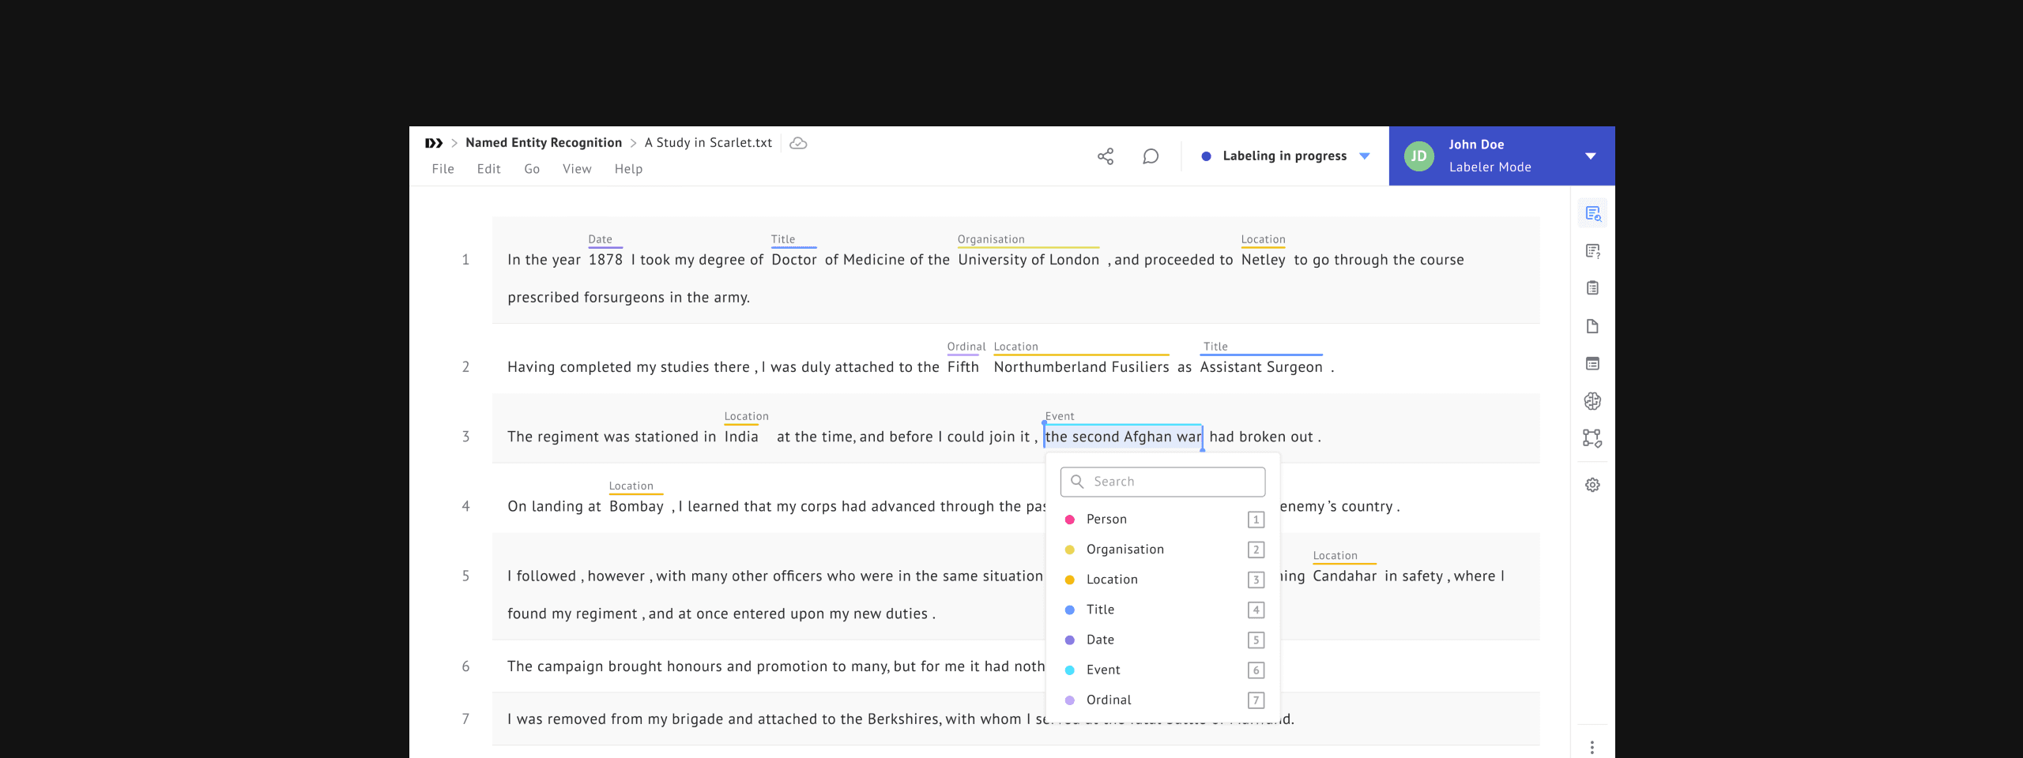2023x758 pixels.
Task: Click the A Study in Scarlet.txt breadcrumb
Action: [708, 143]
